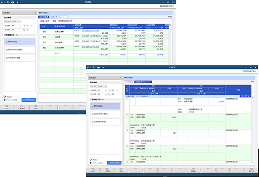Uncheck the 費用の配賦 pattern checkbox in the back window
The image size is (259, 177).
pyautogui.click(x=7, y=42)
